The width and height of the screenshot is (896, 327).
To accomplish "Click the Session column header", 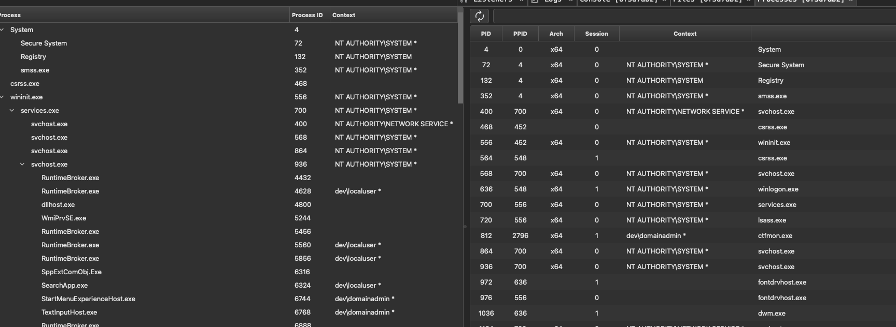I will tap(597, 34).
